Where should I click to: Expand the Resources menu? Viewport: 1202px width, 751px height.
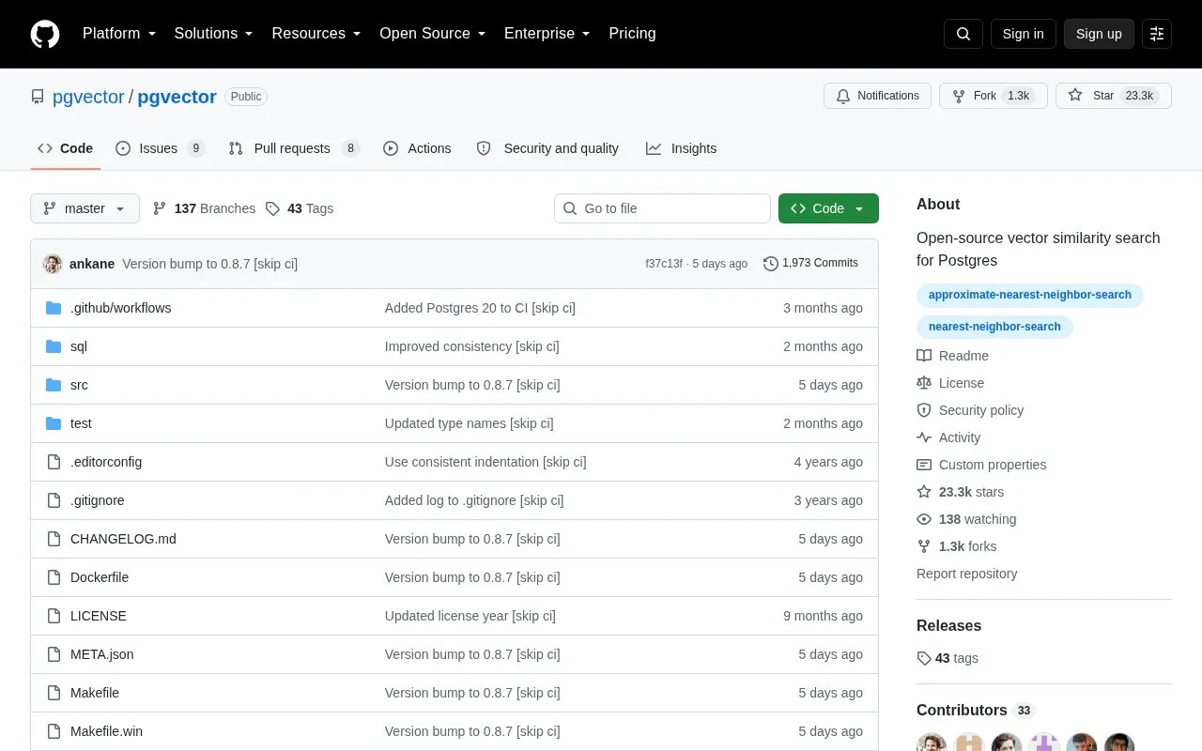pos(316,34)
